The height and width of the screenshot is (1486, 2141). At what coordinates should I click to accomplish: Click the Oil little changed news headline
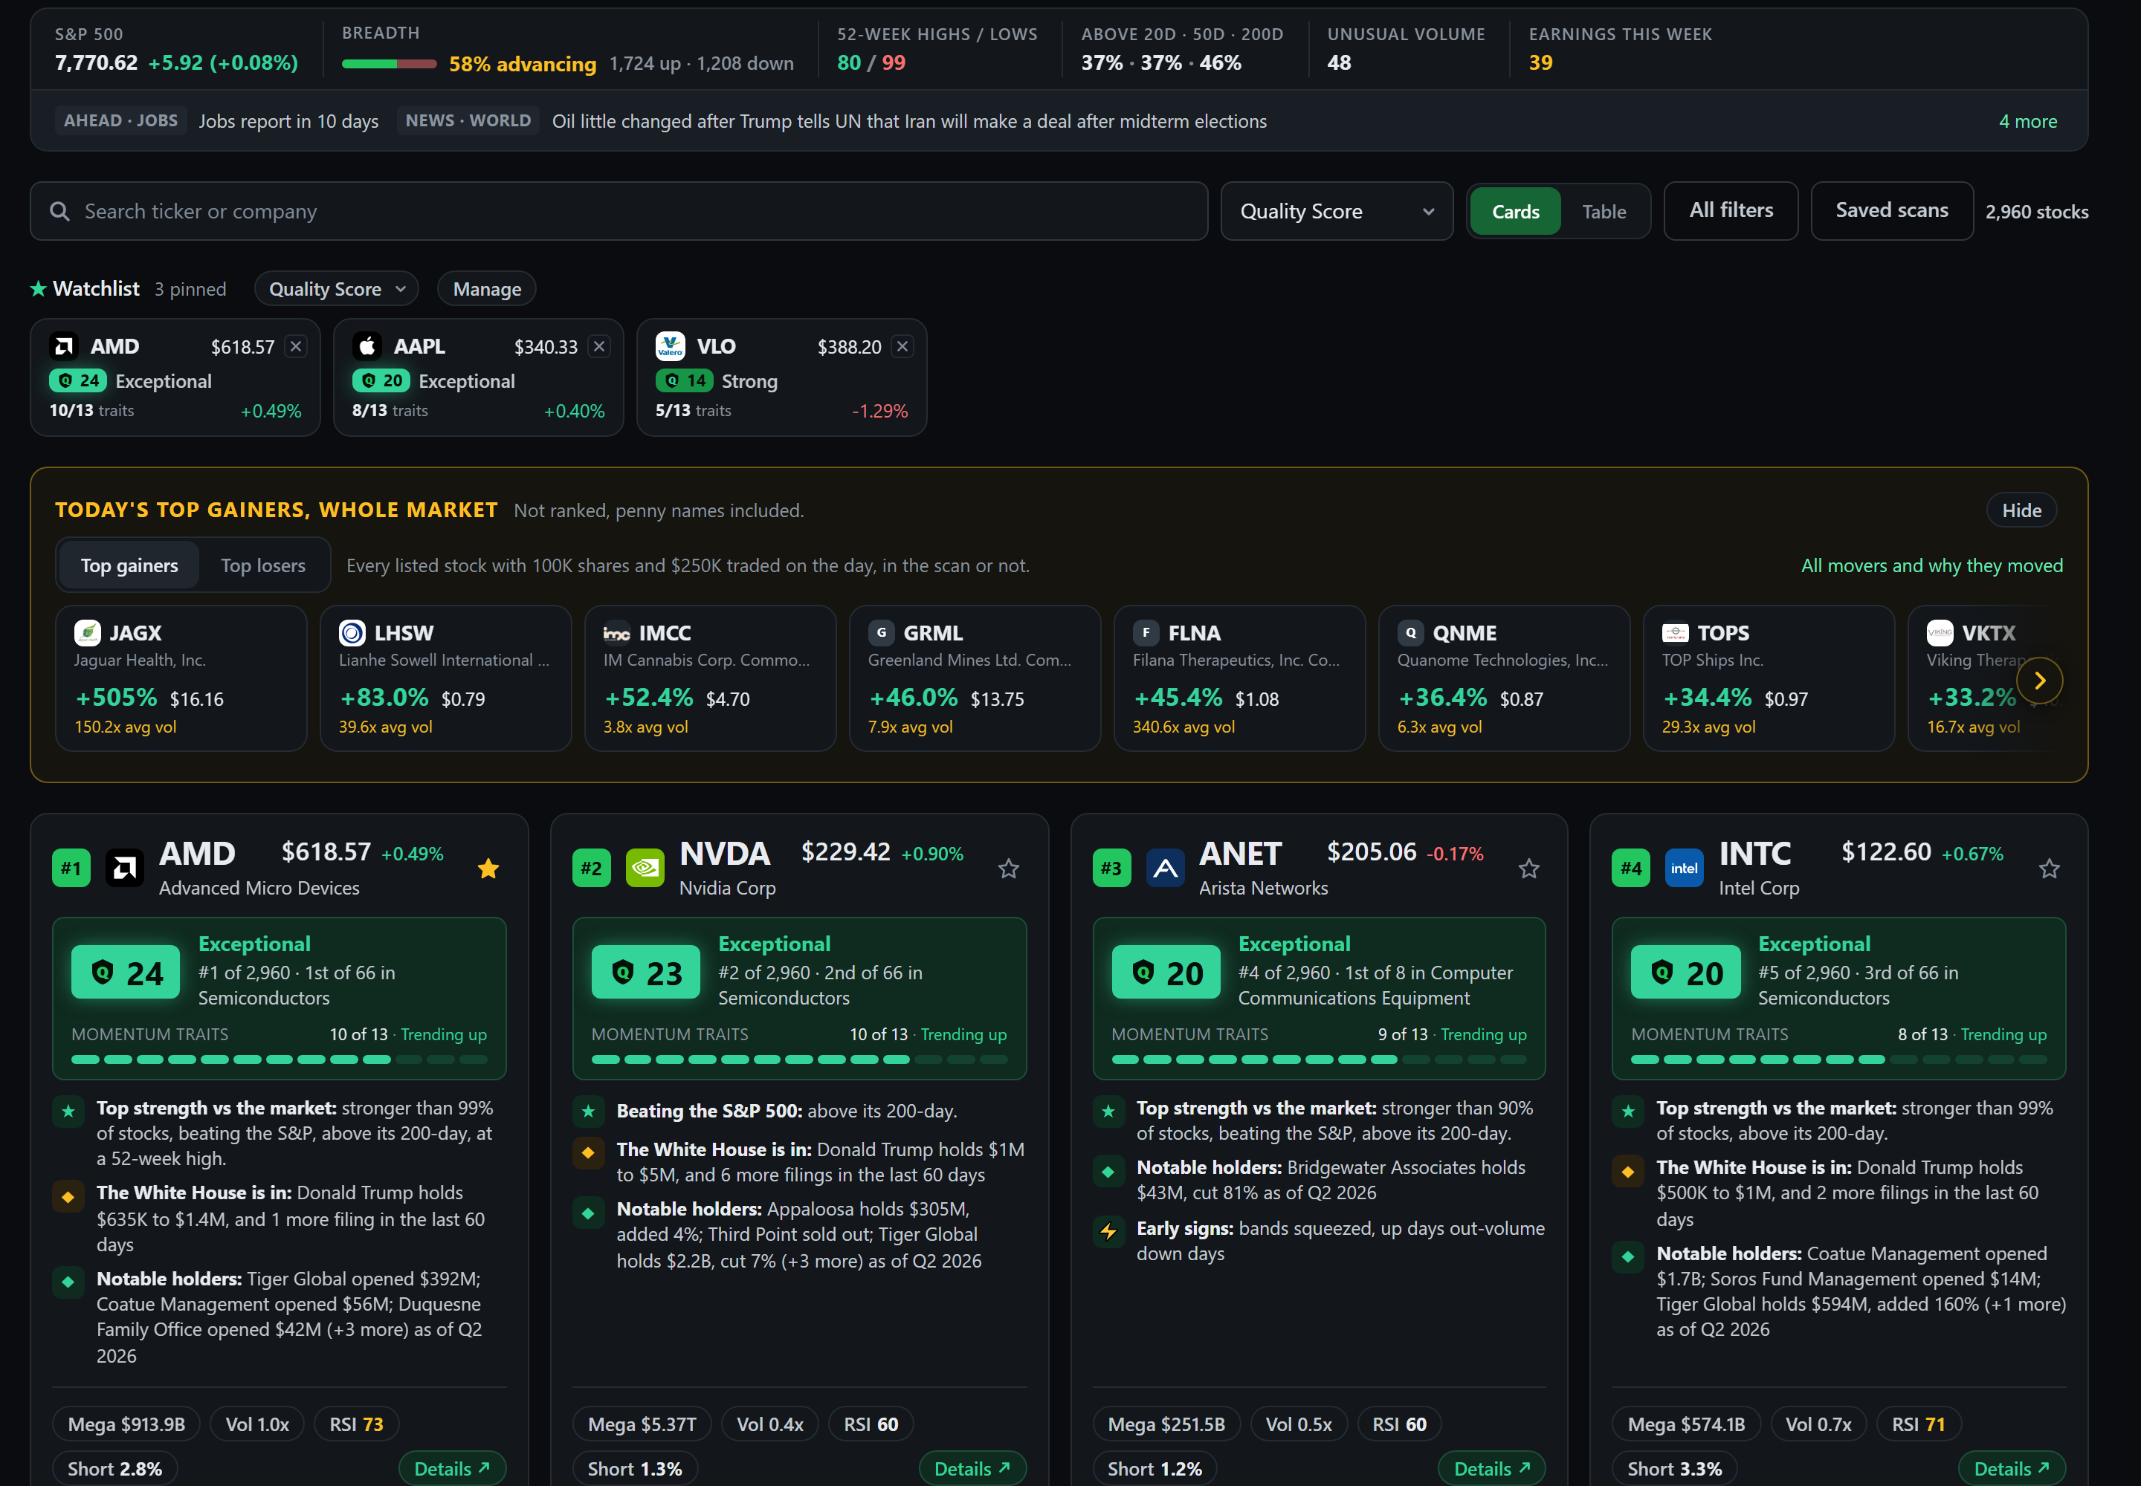click(x=908, y=121)
